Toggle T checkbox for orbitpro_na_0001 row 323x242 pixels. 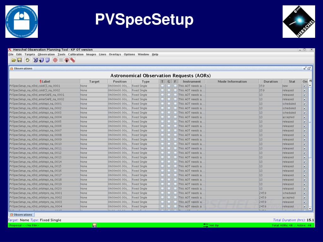coord(162,193)
